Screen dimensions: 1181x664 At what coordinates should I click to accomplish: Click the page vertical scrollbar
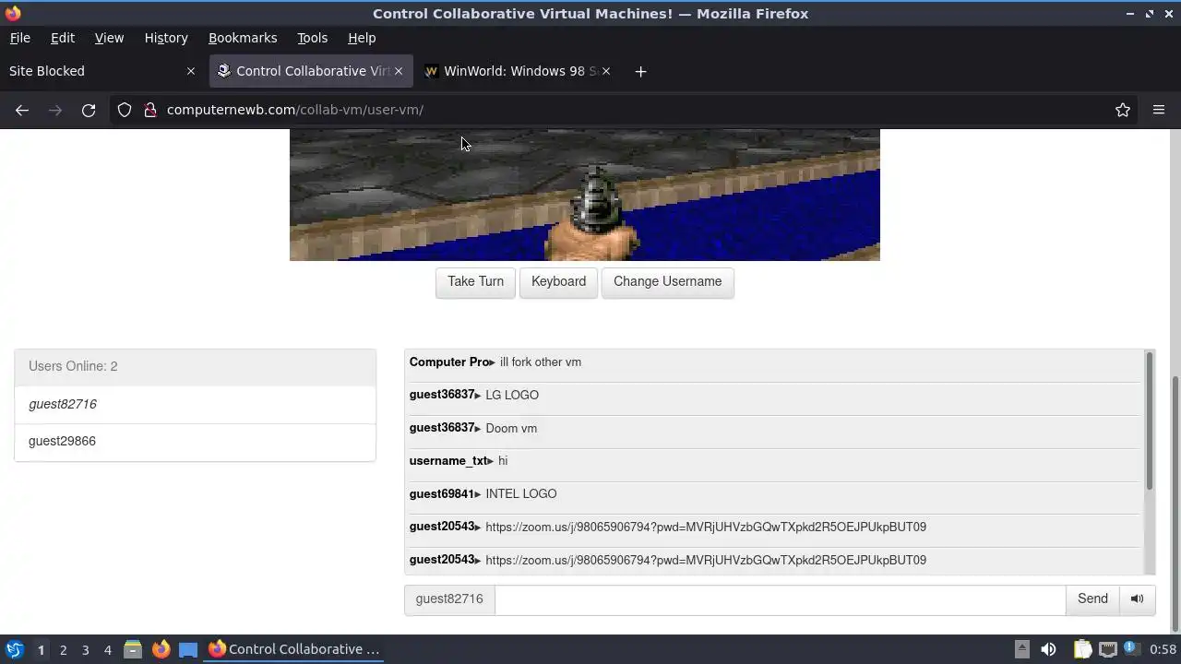coord(1175,503)
